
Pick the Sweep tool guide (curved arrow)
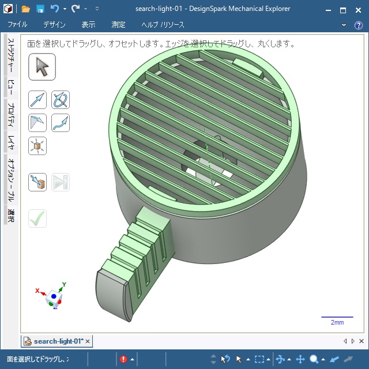(x=61, y=123)
